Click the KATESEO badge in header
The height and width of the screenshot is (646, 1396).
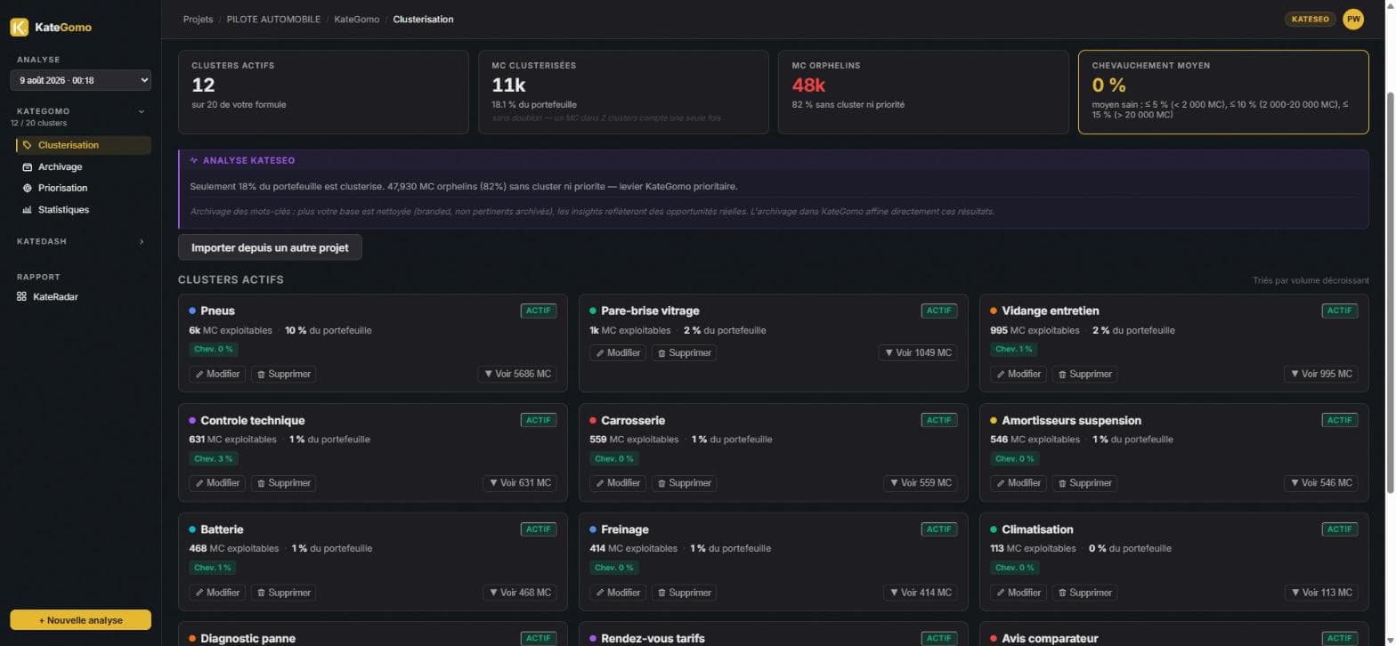[x=1310, y=19]
